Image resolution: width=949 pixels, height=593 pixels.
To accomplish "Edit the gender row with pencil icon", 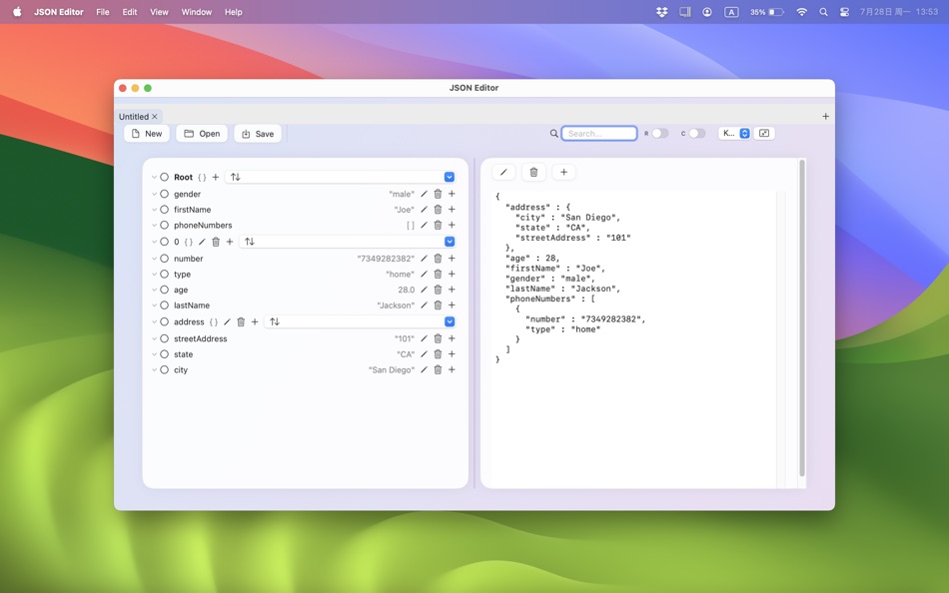I will pyautogui.click(x=424, y=194).
